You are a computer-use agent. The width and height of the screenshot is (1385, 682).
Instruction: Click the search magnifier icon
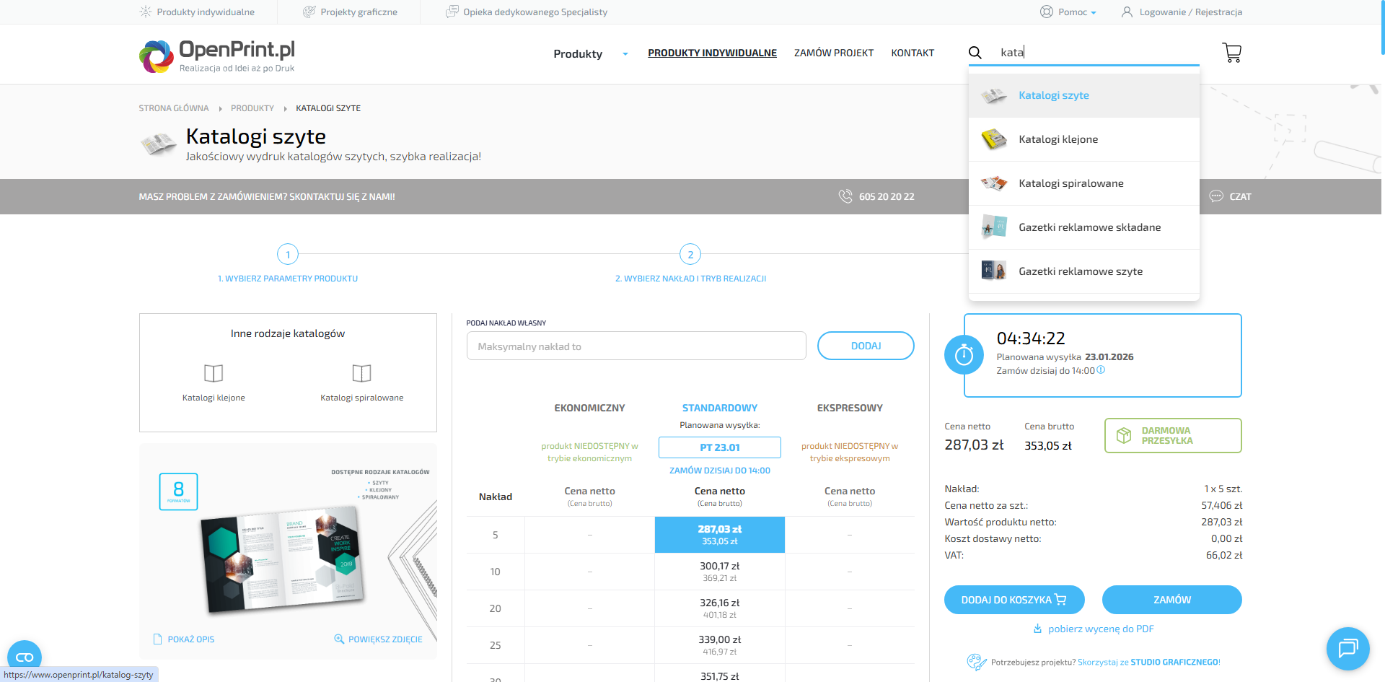pyautogui.click(x=975, y=53)
